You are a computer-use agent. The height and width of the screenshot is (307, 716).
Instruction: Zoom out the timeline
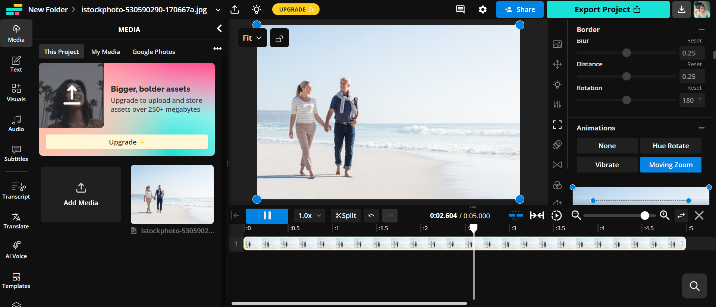576,215
